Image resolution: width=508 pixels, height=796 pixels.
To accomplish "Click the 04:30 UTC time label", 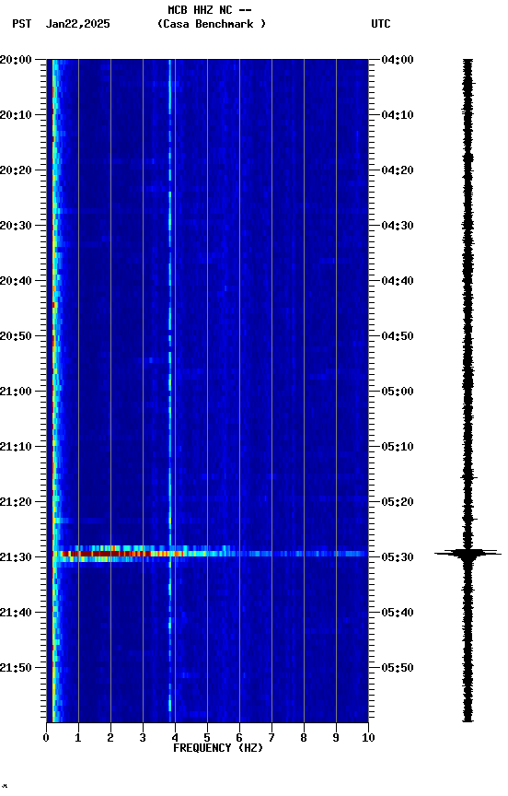I will (398, 226).
